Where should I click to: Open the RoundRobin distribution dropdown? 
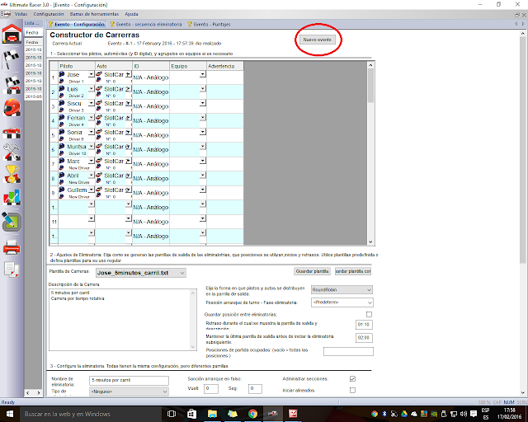(x=342, y=290)
